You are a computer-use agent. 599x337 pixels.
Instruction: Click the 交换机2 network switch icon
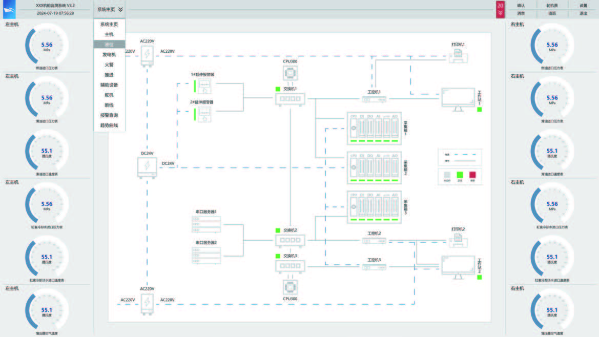[290, 240]
